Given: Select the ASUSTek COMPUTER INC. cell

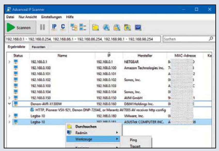Looking at the screenshot, I should (x=144, y=122).
